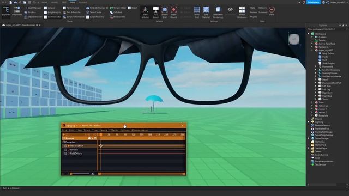Viewport: 349px width, 196px height.
Task: Toggle the Command Bar
Action: pyautogui.click(x=52, y=17)
